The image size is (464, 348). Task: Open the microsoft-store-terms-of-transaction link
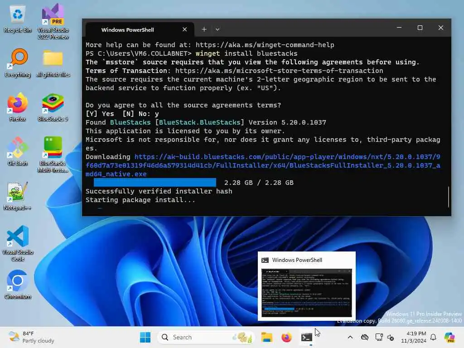(279, 71)
